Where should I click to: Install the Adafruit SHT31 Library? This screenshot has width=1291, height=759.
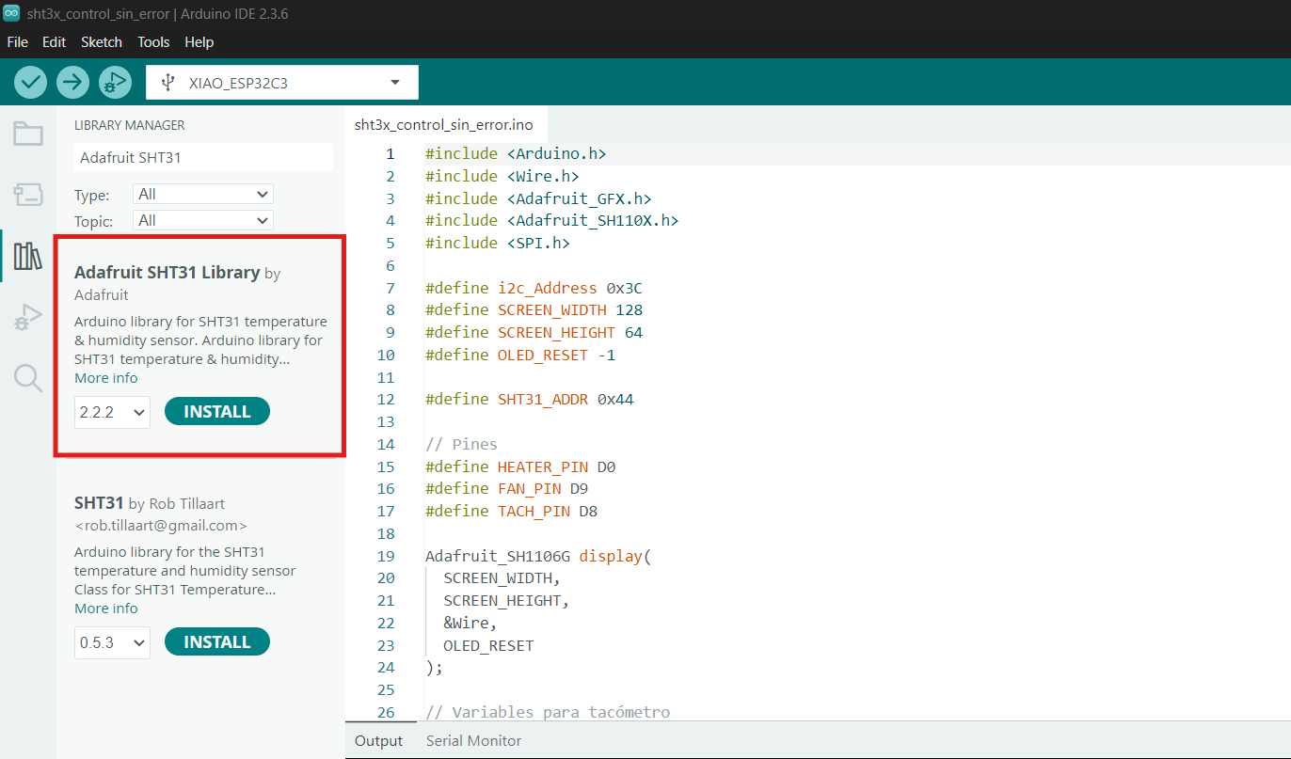(x=217, y=412)
